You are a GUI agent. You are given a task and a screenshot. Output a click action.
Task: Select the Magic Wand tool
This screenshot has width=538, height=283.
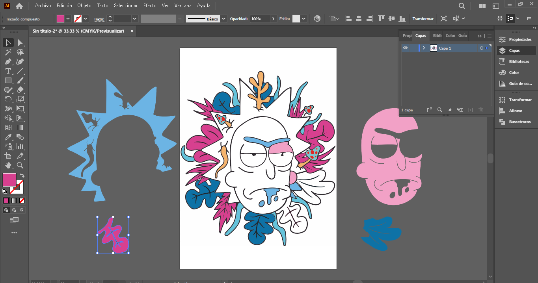pos(8,52)
